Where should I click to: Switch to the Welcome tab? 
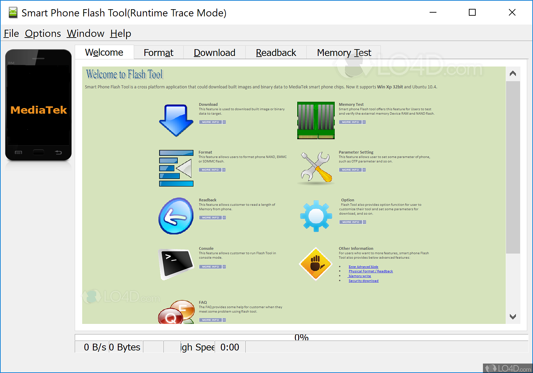pos(104,52)
